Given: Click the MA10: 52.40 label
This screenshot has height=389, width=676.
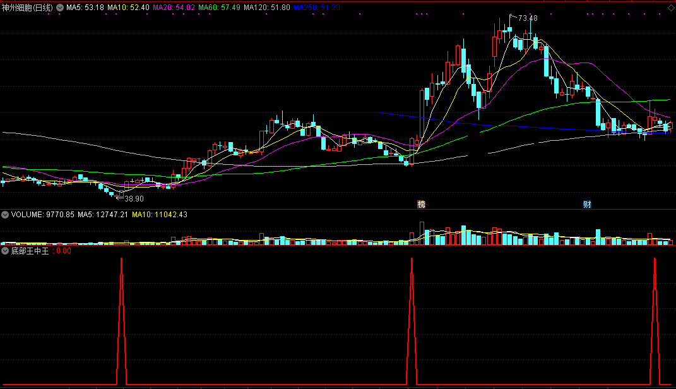Looking at the screenshot, I should pos(128,8).
